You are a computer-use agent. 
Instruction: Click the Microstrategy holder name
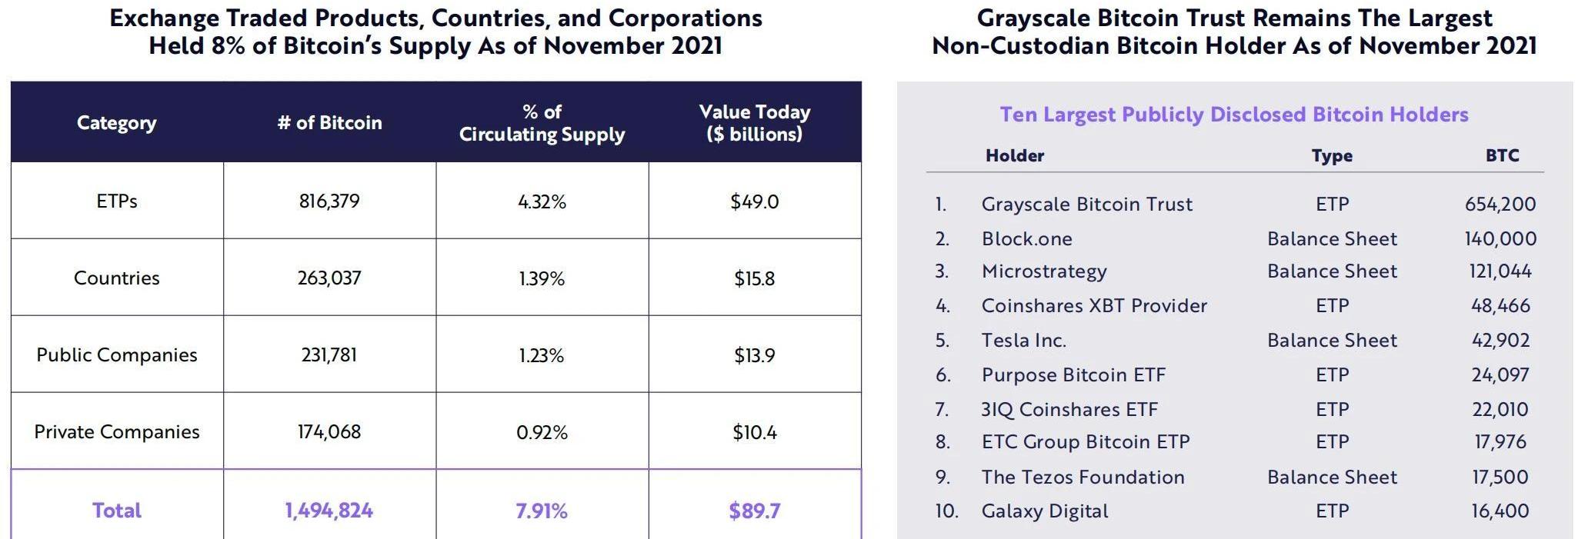coord(1044,271)
